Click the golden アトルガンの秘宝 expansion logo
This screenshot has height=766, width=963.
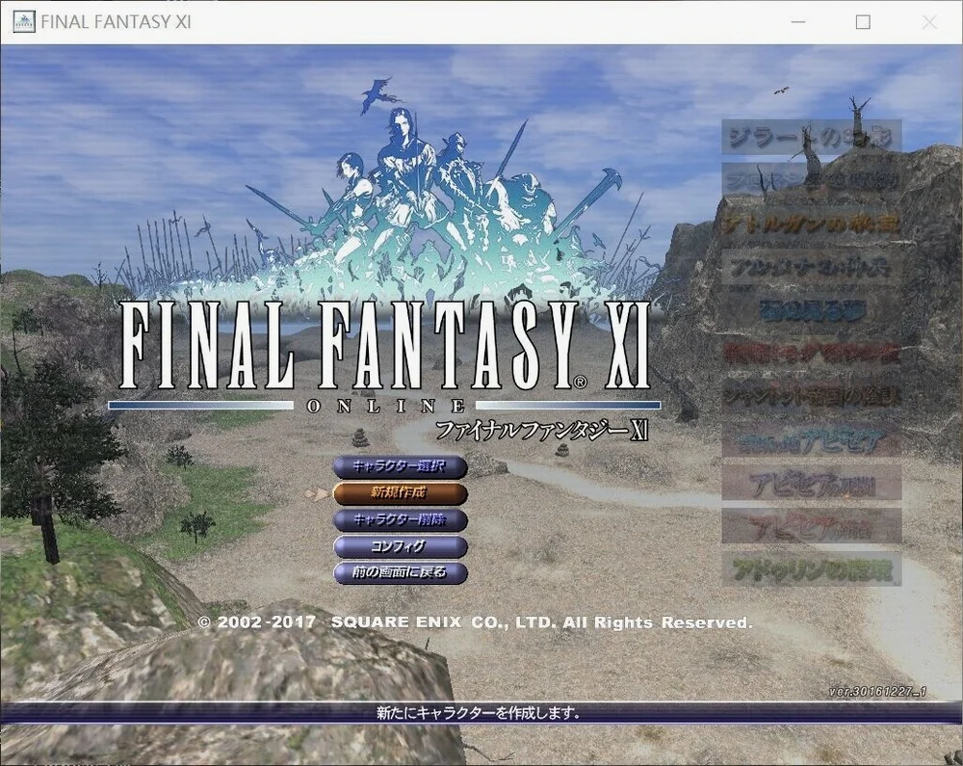point(811,224)
